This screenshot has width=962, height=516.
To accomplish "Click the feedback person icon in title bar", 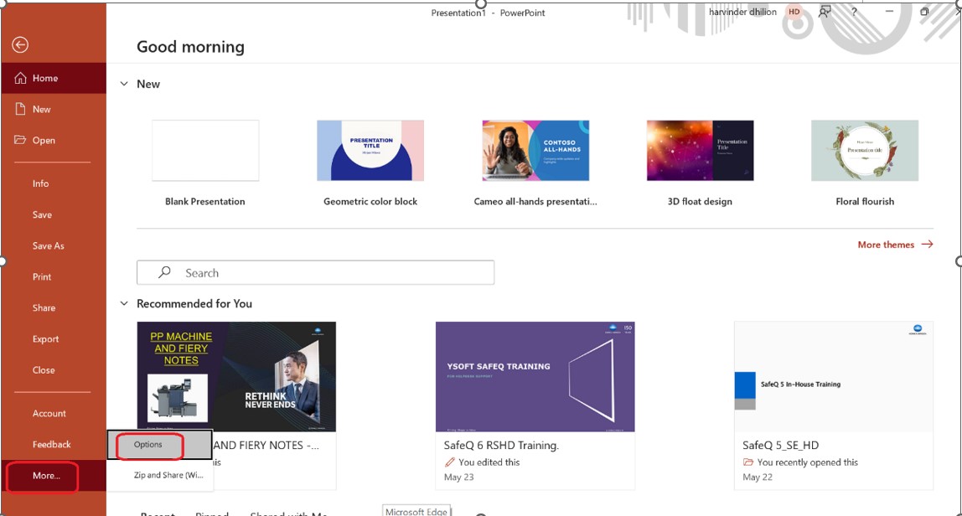I will point(825,12).
